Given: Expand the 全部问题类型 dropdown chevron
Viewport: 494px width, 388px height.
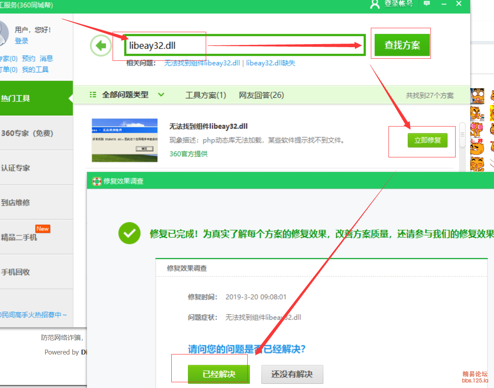Looking at the screenshot, I should 161,95.
